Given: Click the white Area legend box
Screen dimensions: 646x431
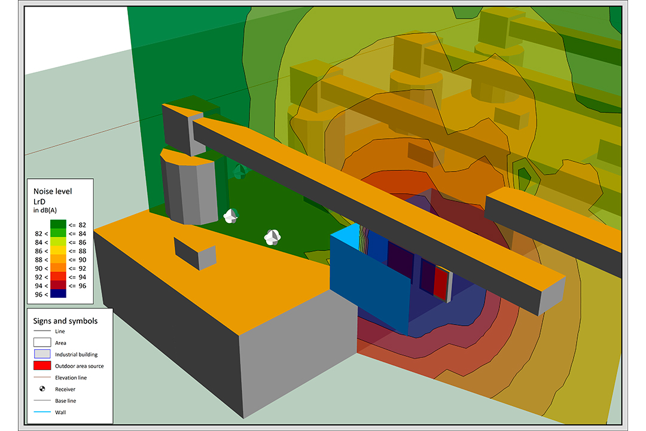Looking at the screenshot, I should tap(42, 343).
